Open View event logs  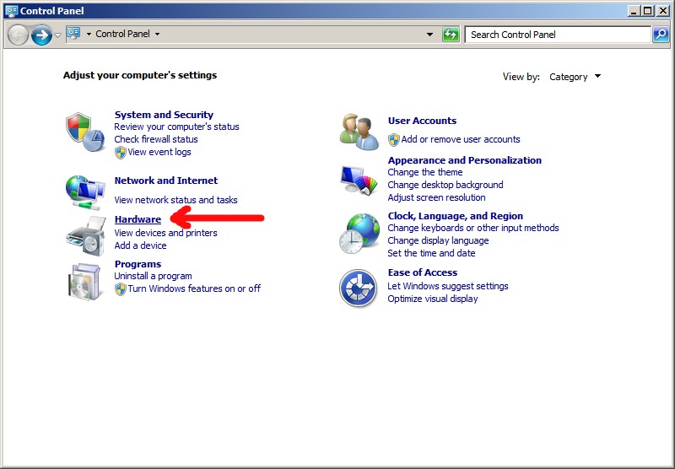[159, 153]
